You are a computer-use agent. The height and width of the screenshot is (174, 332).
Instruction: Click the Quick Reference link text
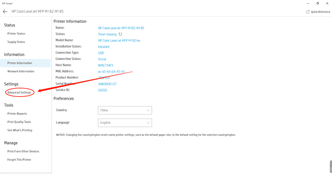click(x=320, y=12)
